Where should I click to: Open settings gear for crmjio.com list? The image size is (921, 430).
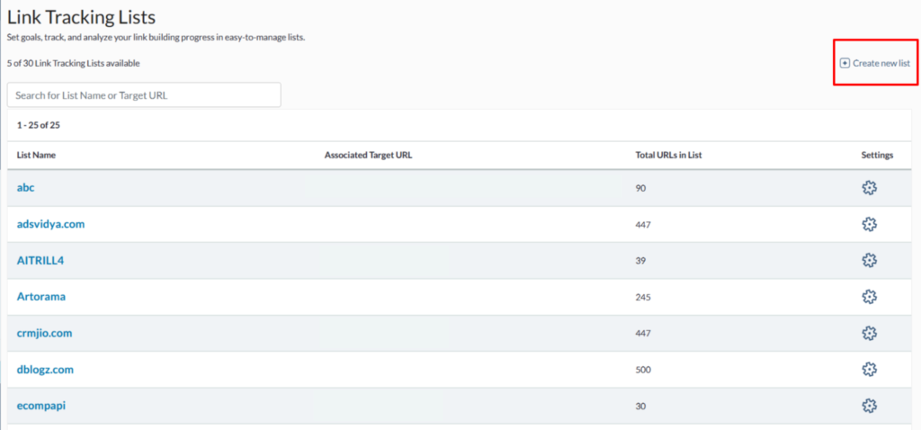(870, 333)
